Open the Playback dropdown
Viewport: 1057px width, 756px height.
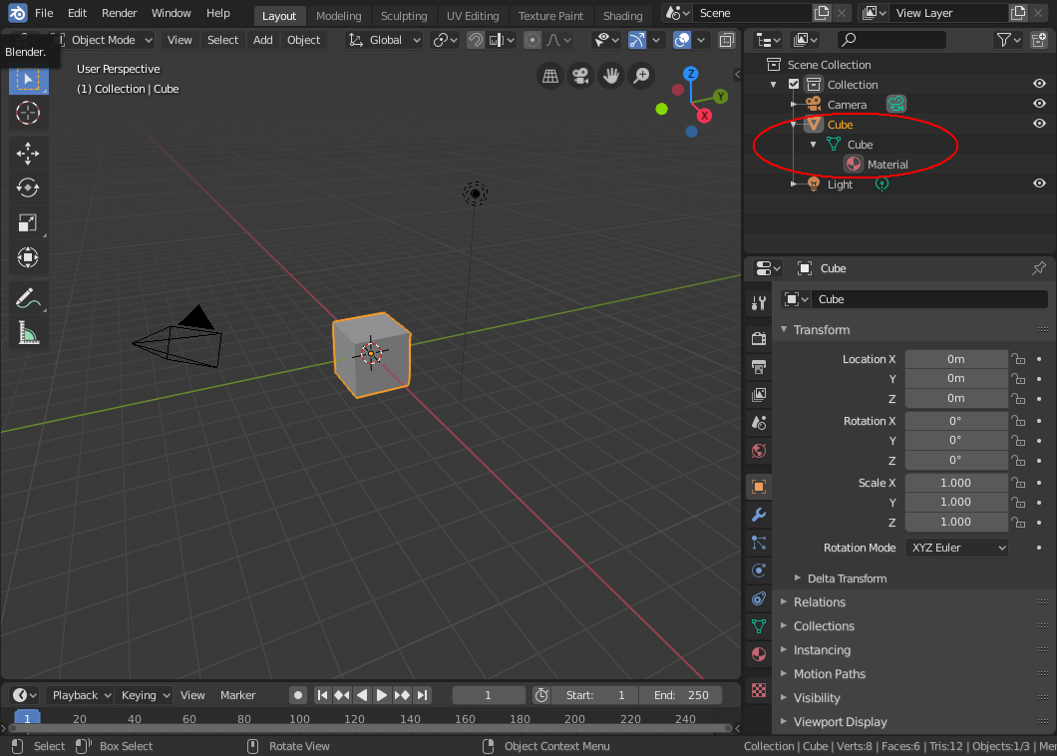pyautogui.click(x=81, y=695)
